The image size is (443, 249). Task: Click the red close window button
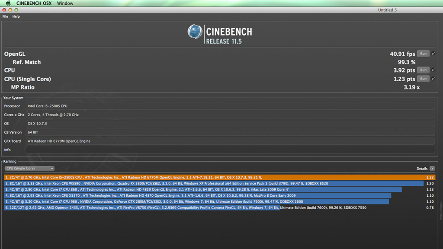[x=4, y=10]
